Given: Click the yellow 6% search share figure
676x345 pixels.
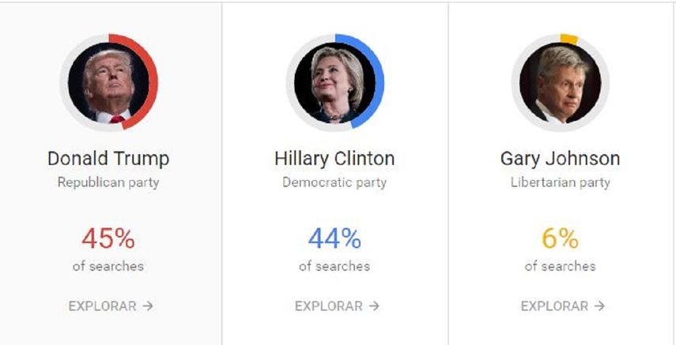Looking at the screenshot, I should (560, 238).
